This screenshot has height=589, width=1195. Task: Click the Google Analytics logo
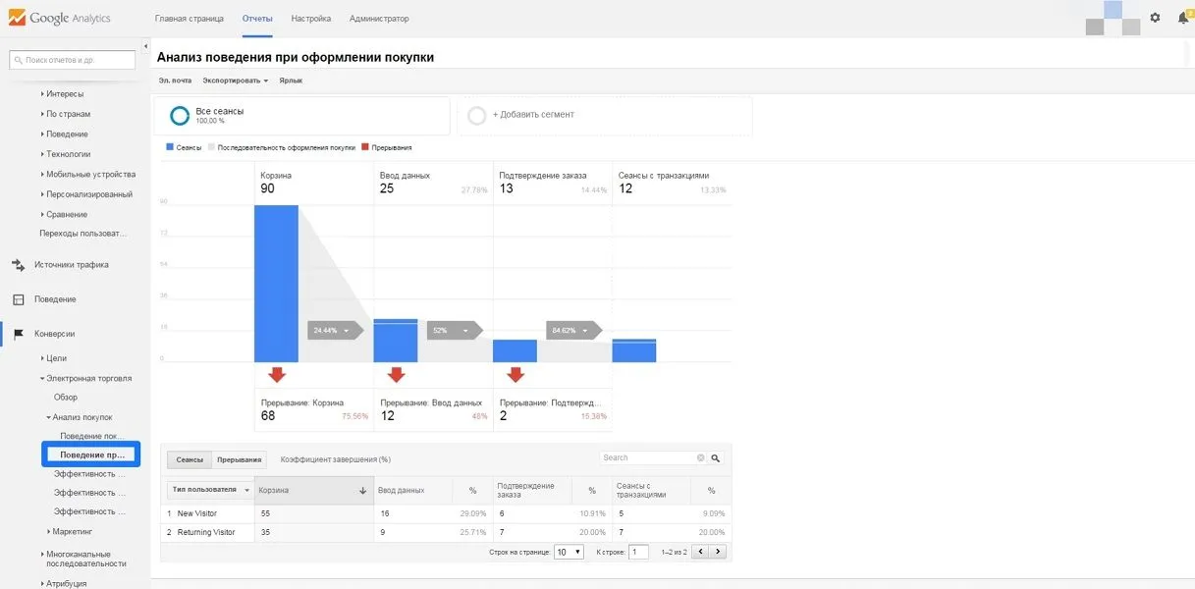(61, 18)
